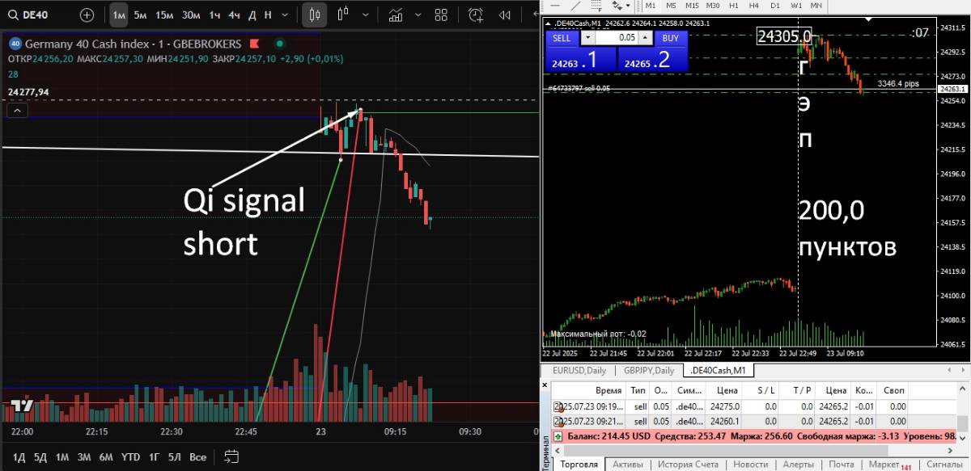The image size is (971, 471).
Task: Switch MetaTrader chart to H4 period
Action: (x=755, y=6)
